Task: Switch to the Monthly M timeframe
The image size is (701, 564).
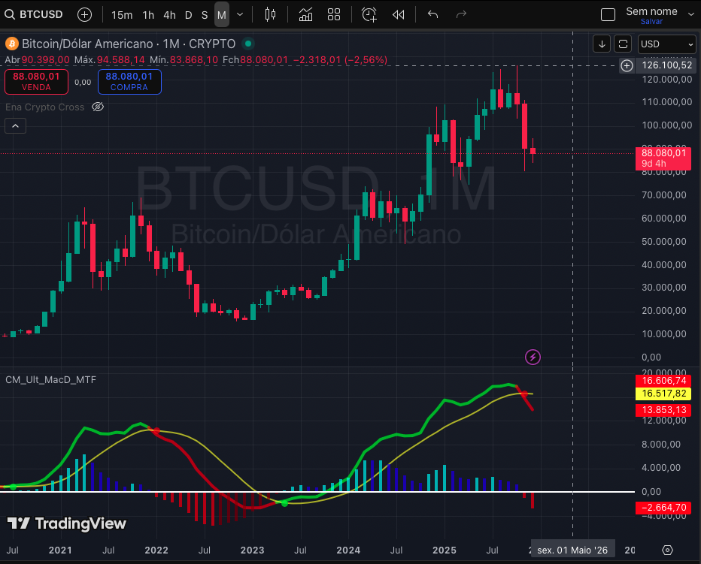Action: tap(221, 14)
